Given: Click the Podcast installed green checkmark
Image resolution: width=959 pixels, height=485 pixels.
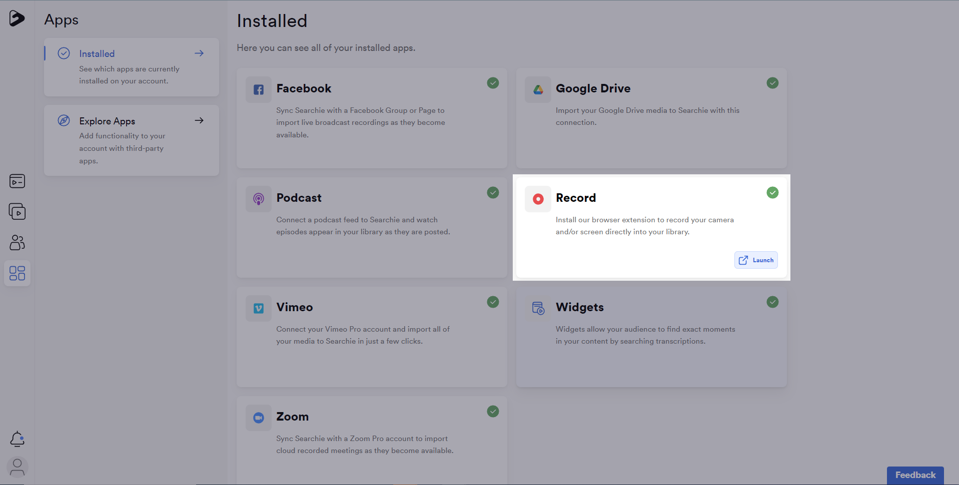Looking at the screenshot, I should pos(493,192).
